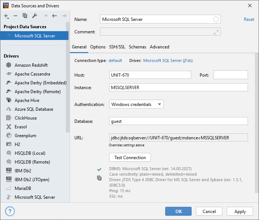259x220 pixels.
Task: Click the empty Port field
Action: coord(230,75)
